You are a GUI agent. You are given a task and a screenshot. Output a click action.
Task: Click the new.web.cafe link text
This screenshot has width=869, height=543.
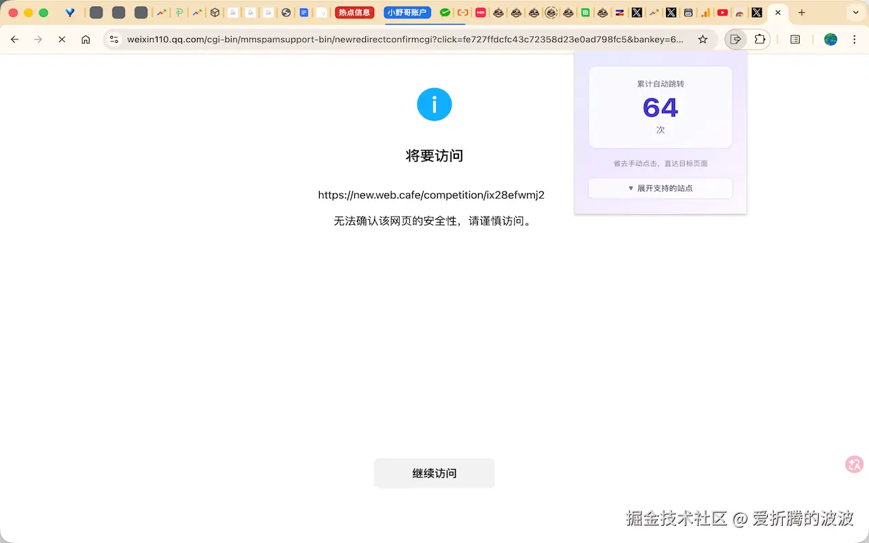[431, 195]
